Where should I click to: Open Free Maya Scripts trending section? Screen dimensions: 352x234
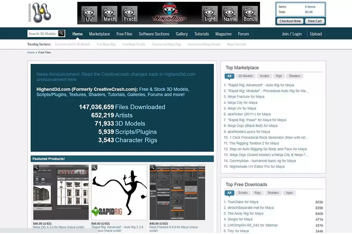point(134,44)
